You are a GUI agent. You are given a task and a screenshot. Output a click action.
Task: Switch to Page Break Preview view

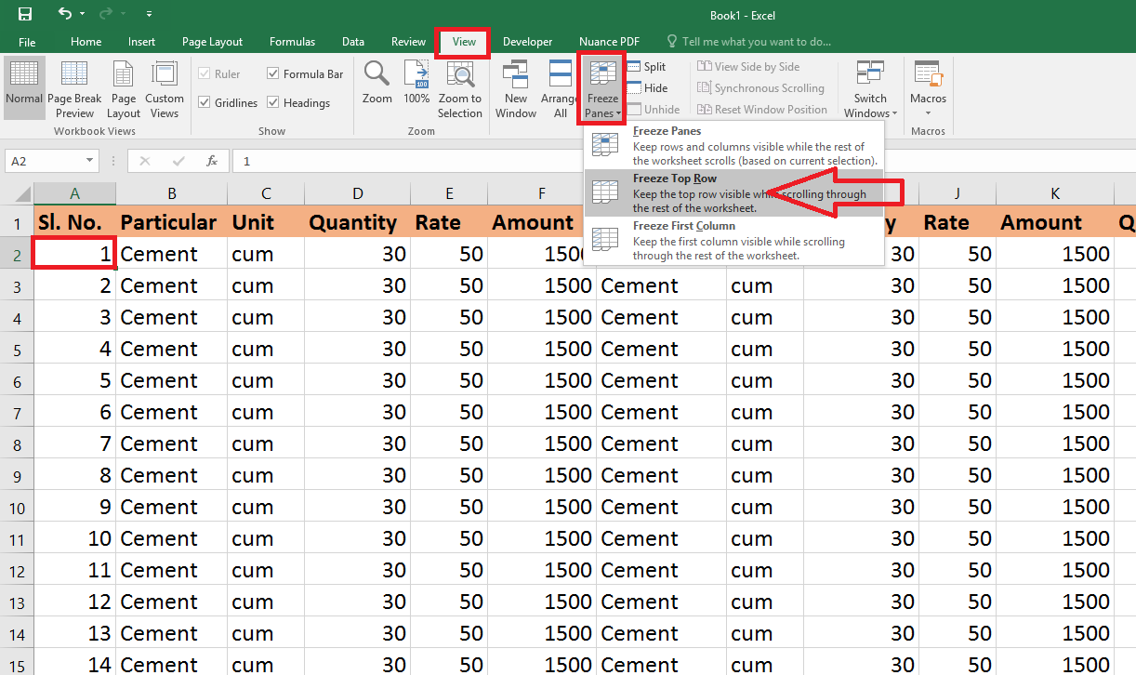[x=74, y=88]
